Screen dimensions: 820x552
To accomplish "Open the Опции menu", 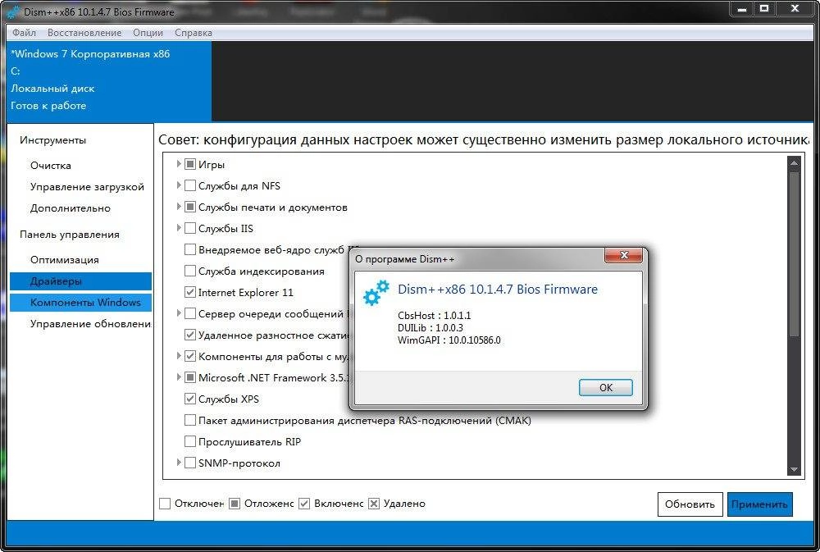I will click(x=148, y=33).
